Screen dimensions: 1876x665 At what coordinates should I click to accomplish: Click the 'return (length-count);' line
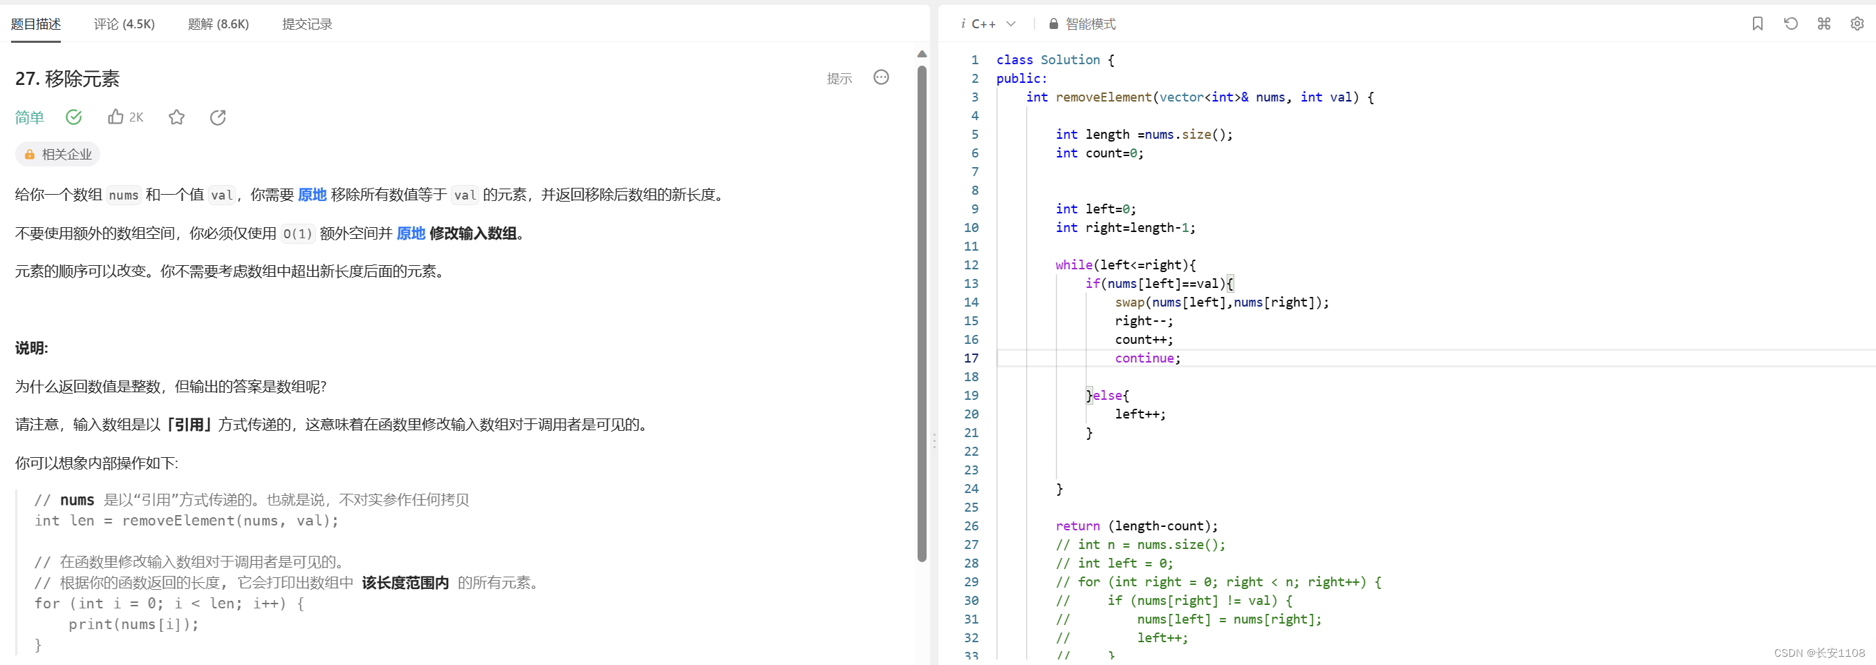(1137, 526)
